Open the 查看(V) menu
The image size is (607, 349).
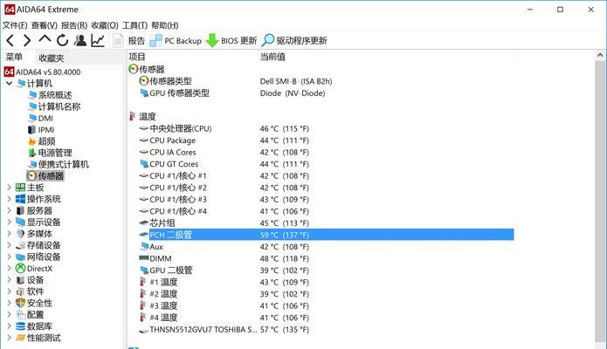pos(45,25)
